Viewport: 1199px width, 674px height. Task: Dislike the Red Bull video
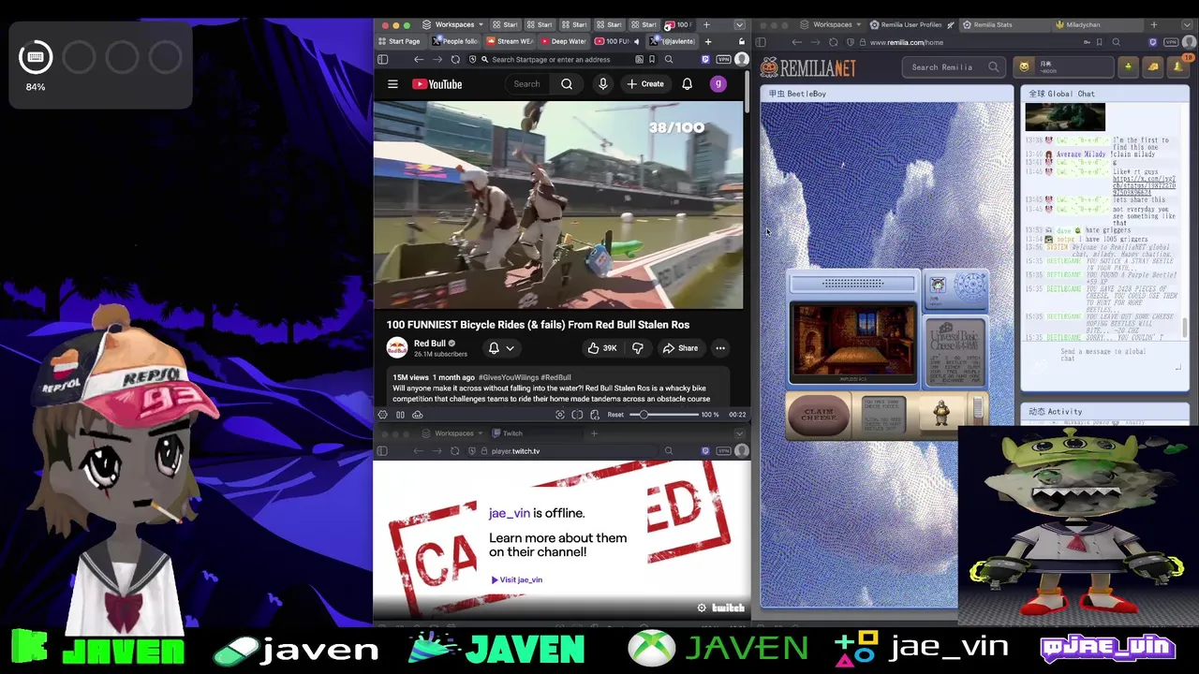tap(638, 348)
